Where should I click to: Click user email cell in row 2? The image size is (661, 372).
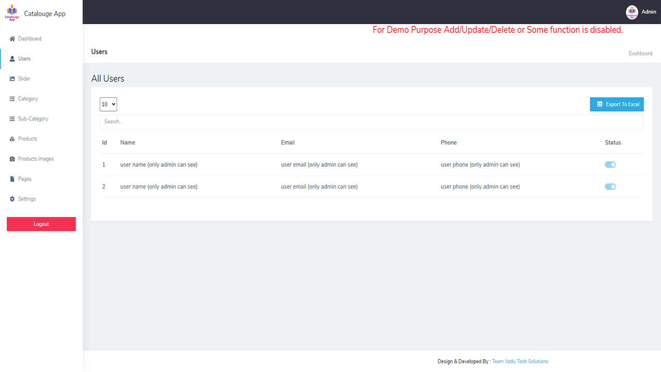pos(319,187)
